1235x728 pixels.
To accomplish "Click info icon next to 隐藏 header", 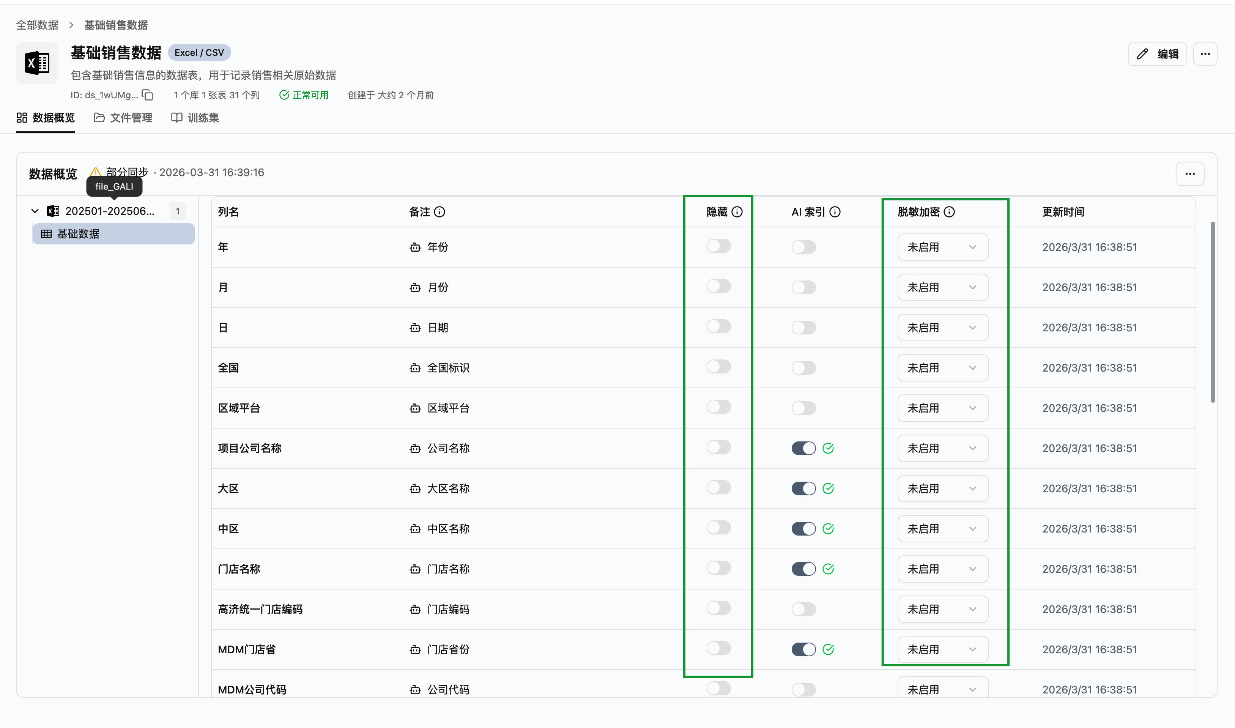I will (x=737, y=212).
